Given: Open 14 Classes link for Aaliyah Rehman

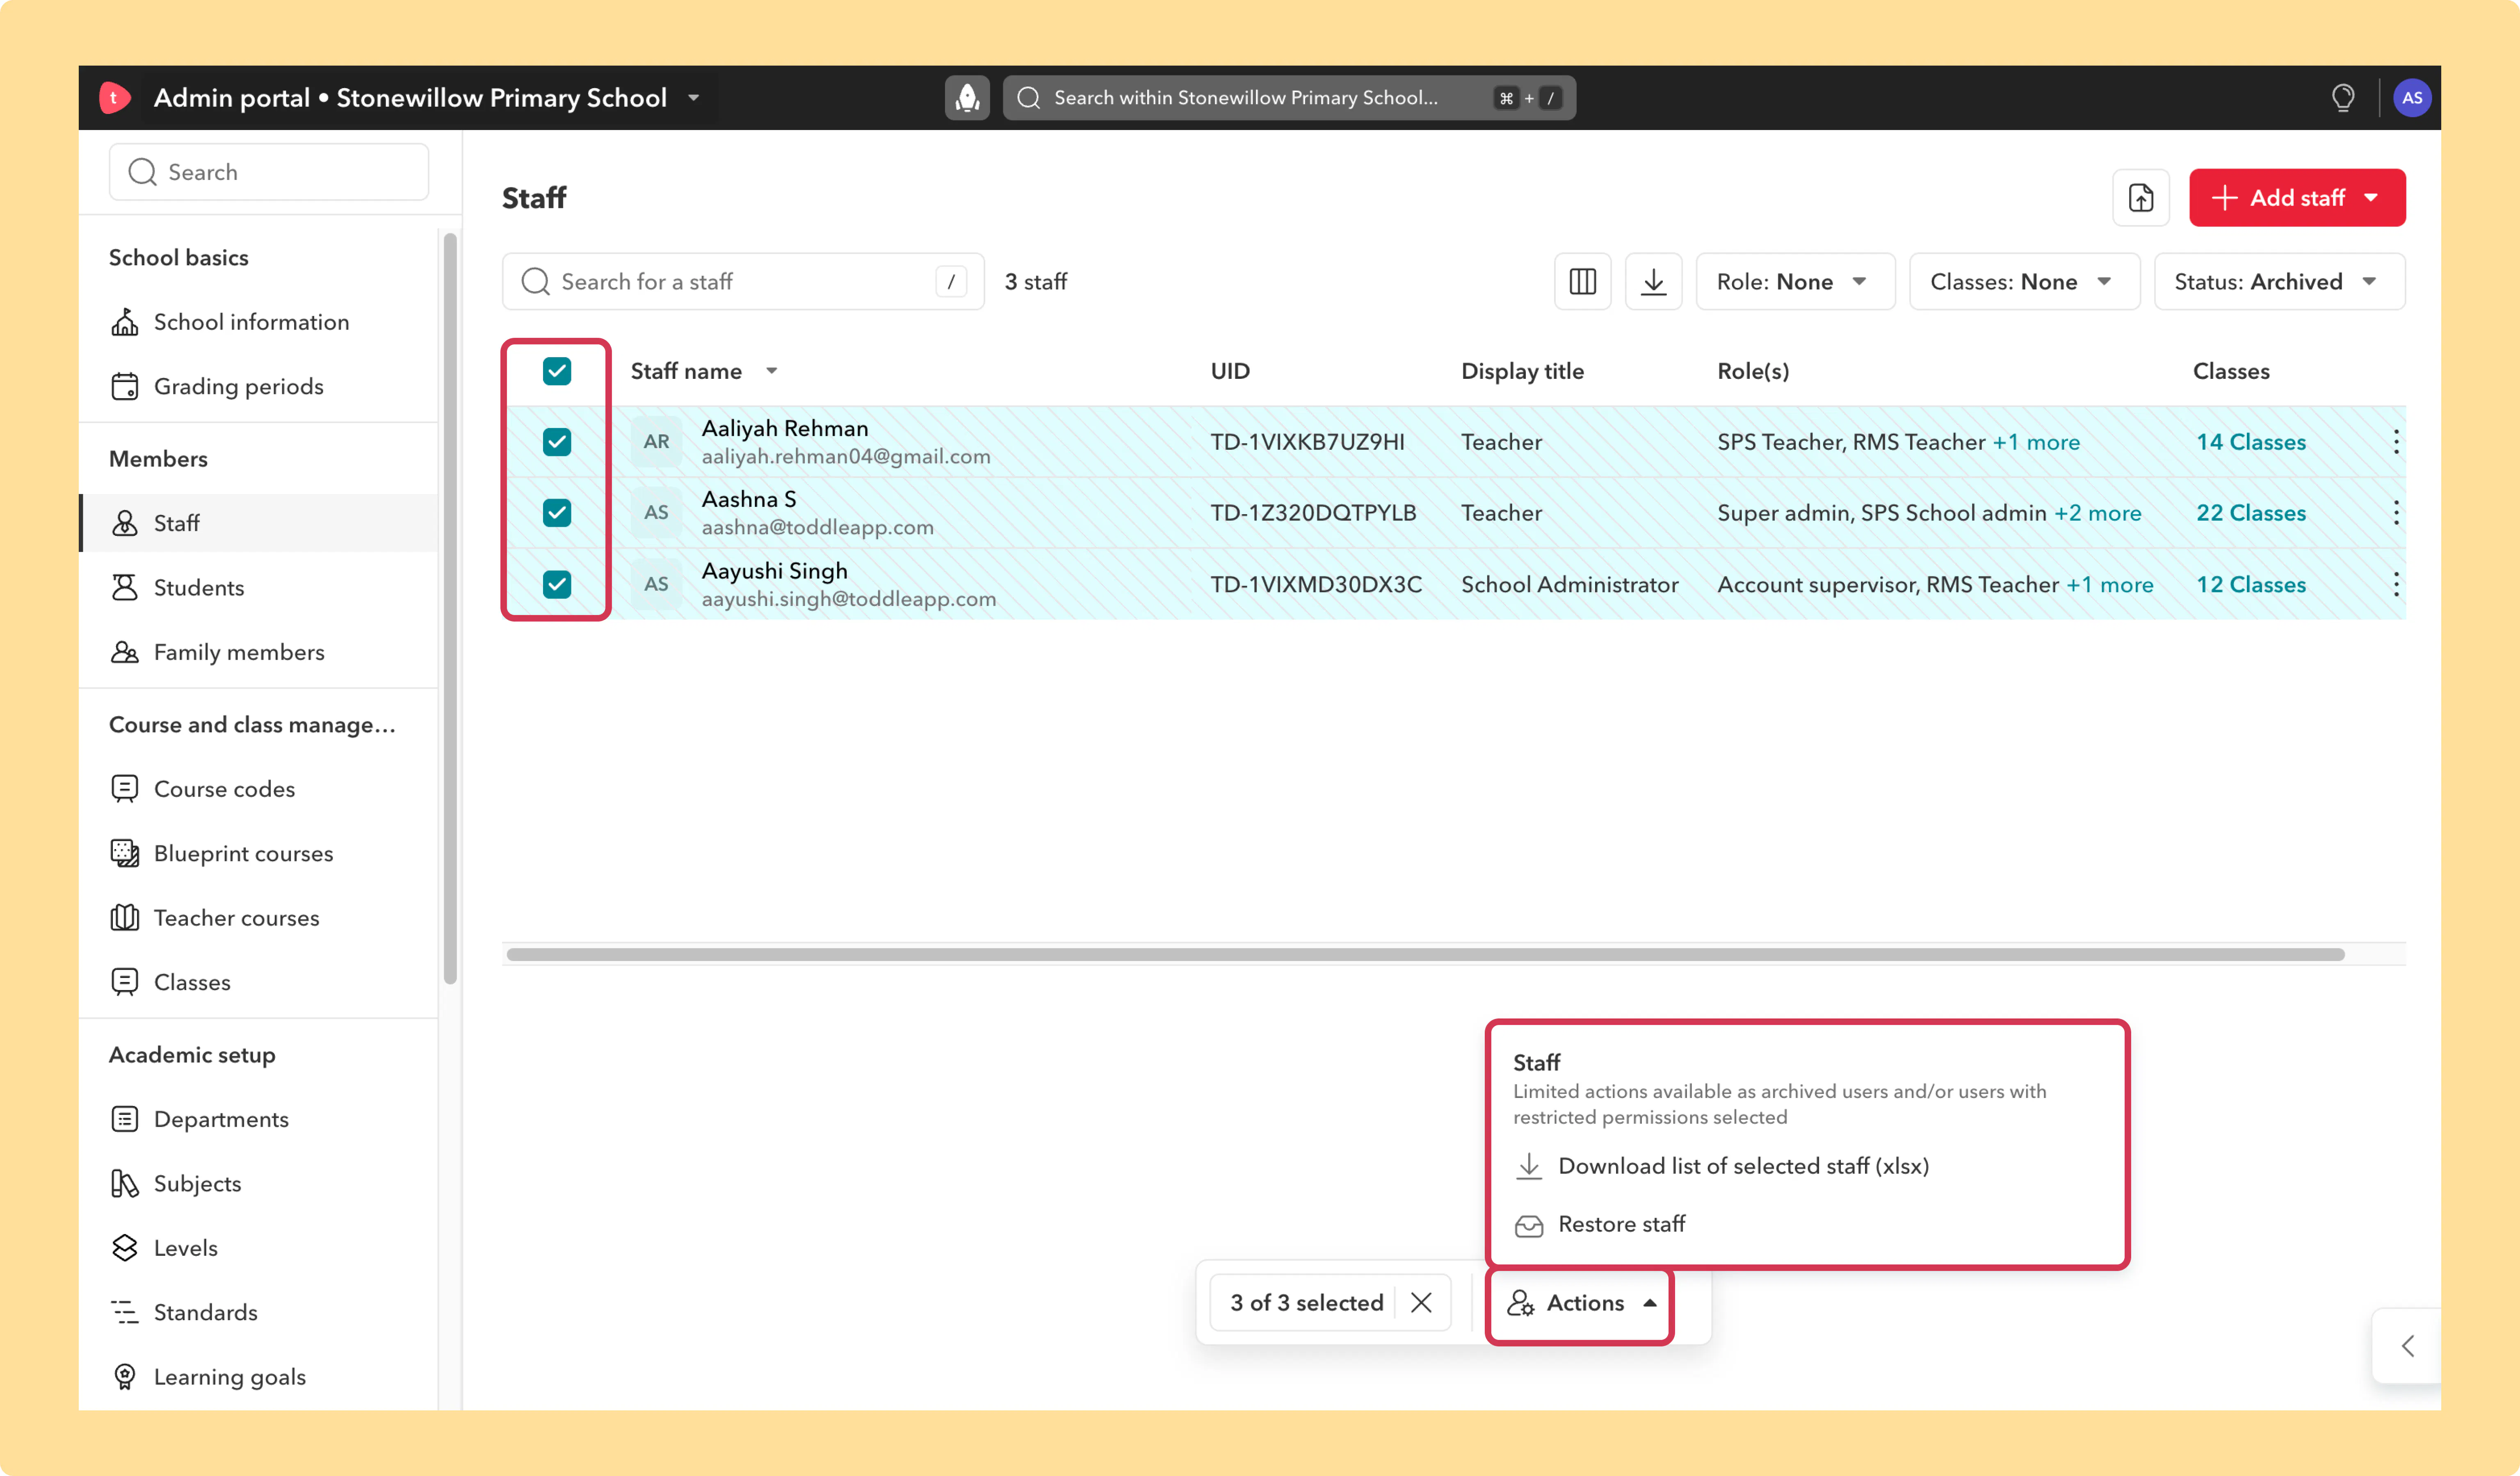Looking at the screenshot, I should point(2250,442).
